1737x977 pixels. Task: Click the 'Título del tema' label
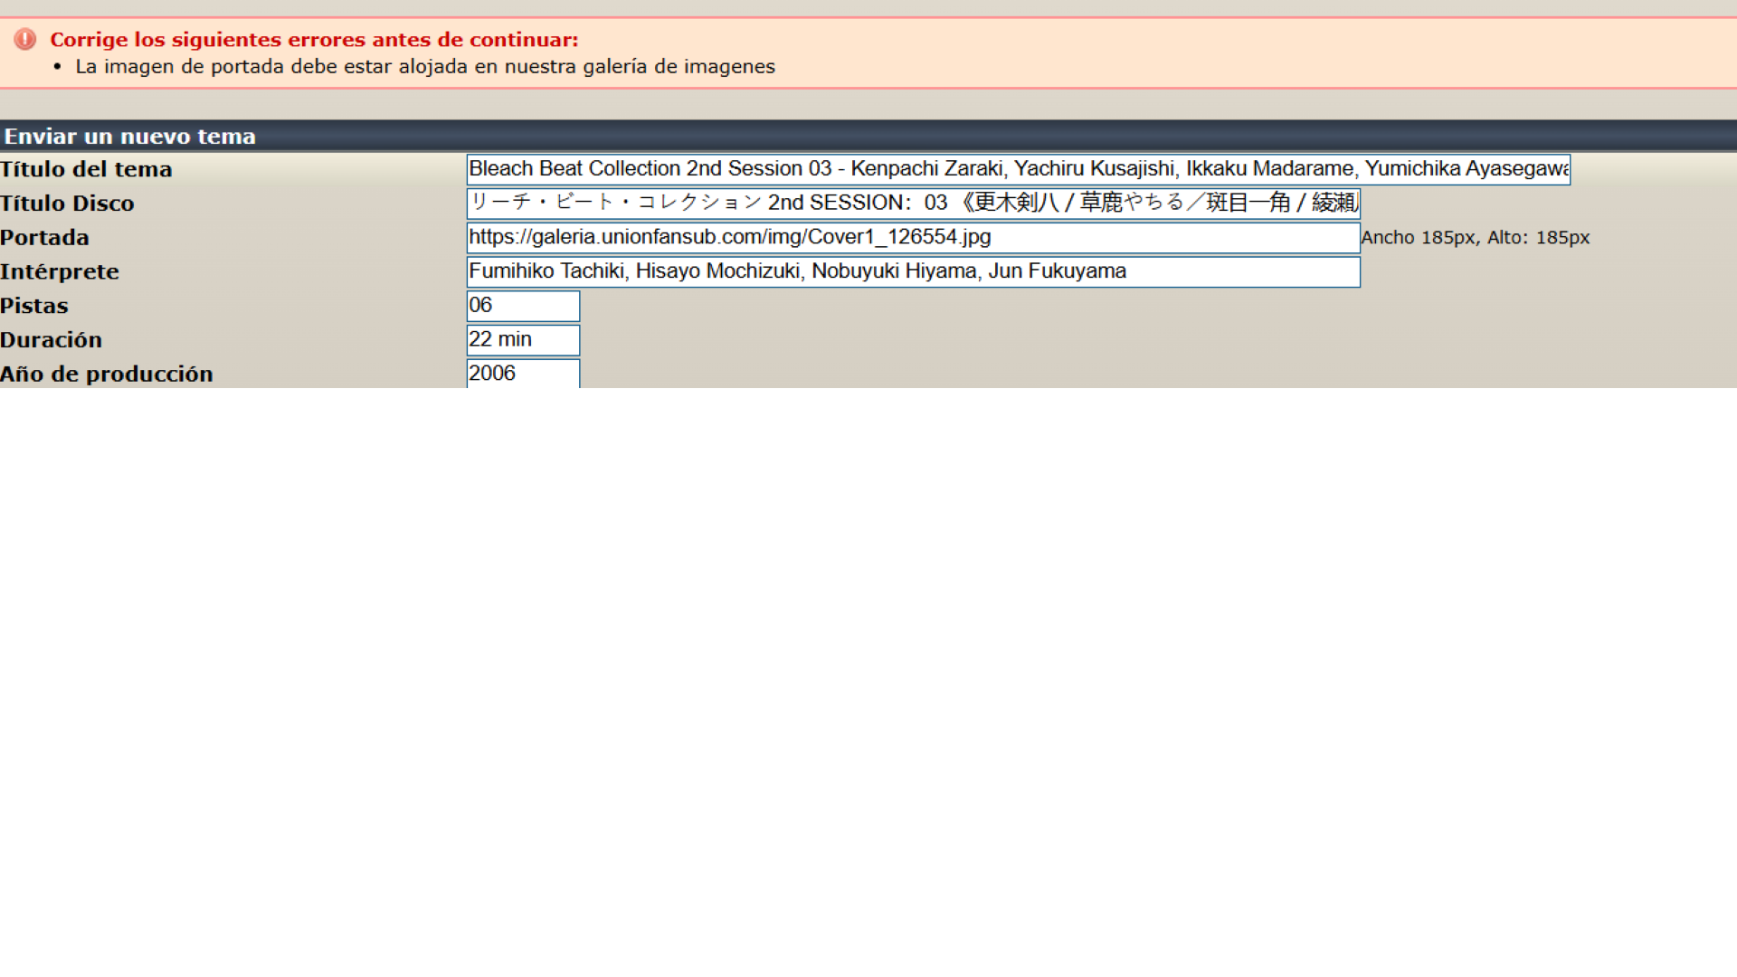86,169
